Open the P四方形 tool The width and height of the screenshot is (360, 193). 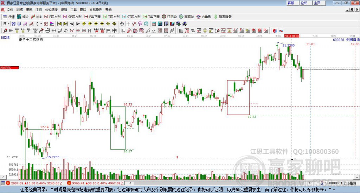(52, 17)
